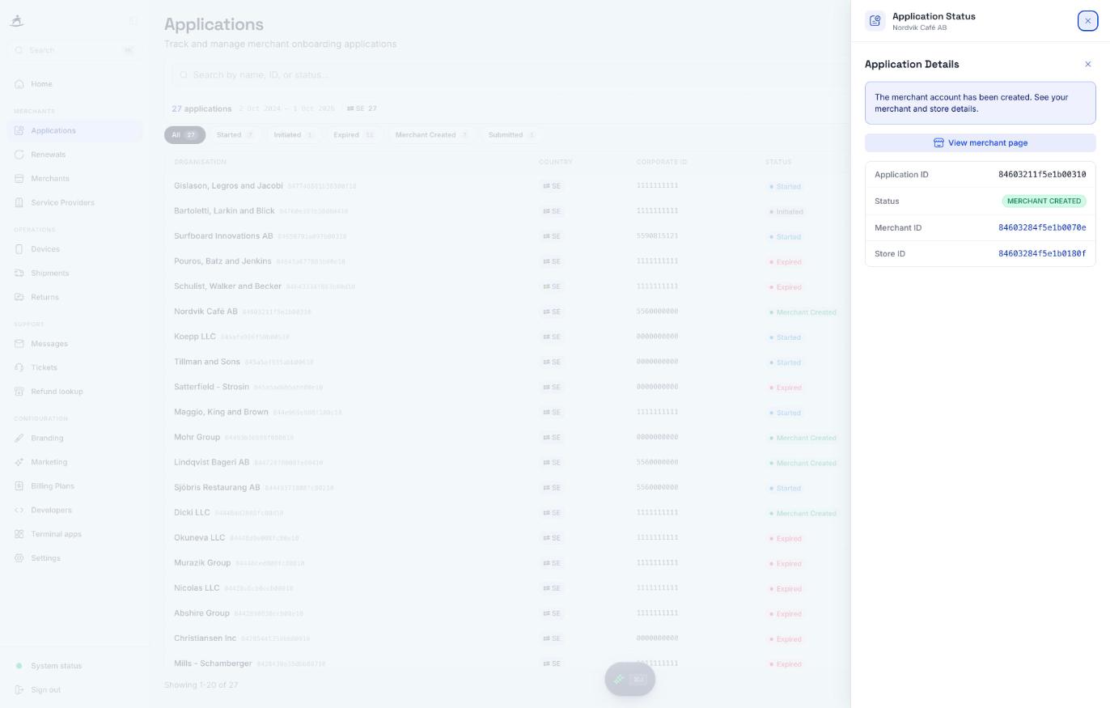Select the Started filter tab
The width and height of the screenshot is (1110, 708).
point(235,135)
